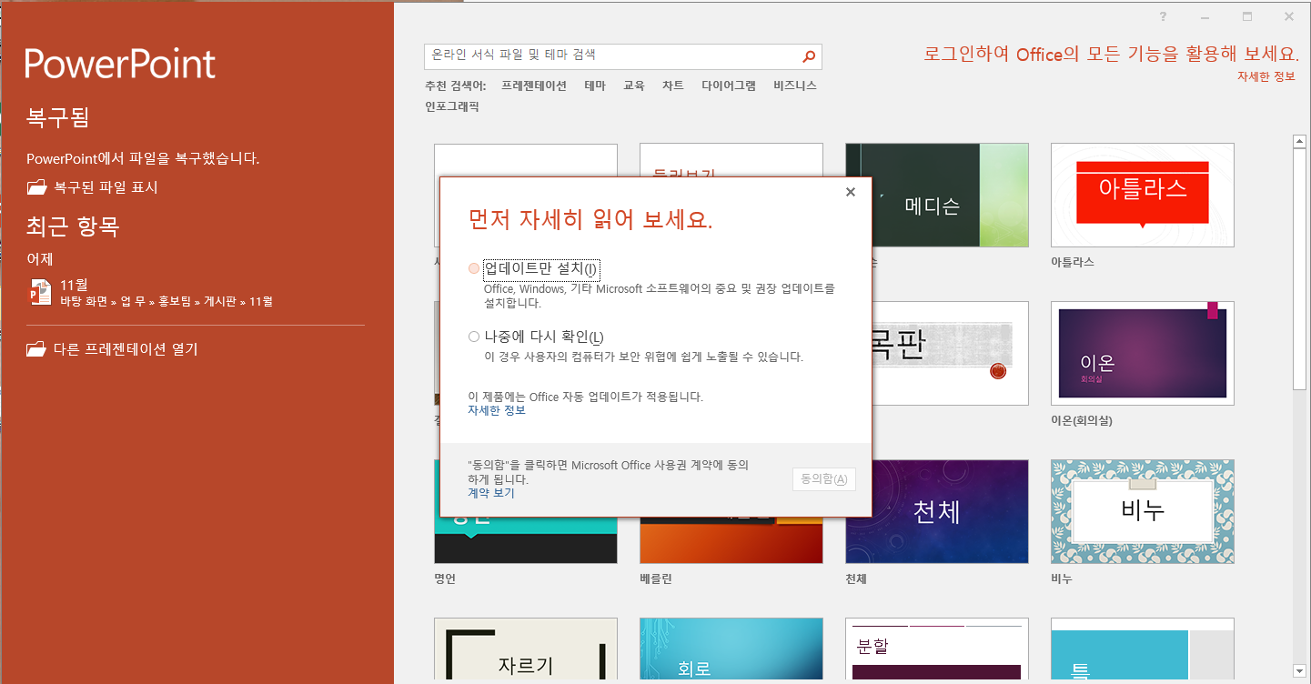Select the 이온 template thumbnail
The width and height of the screenshot is (1311, 684).
tap(1143, 353)
